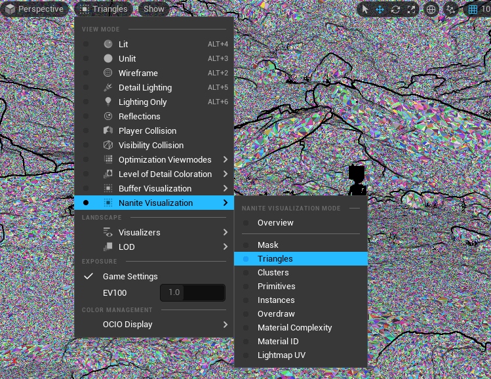Activate the Translate move tool
This screenshot has height=379, width=491.
click(x=380, y=9)
